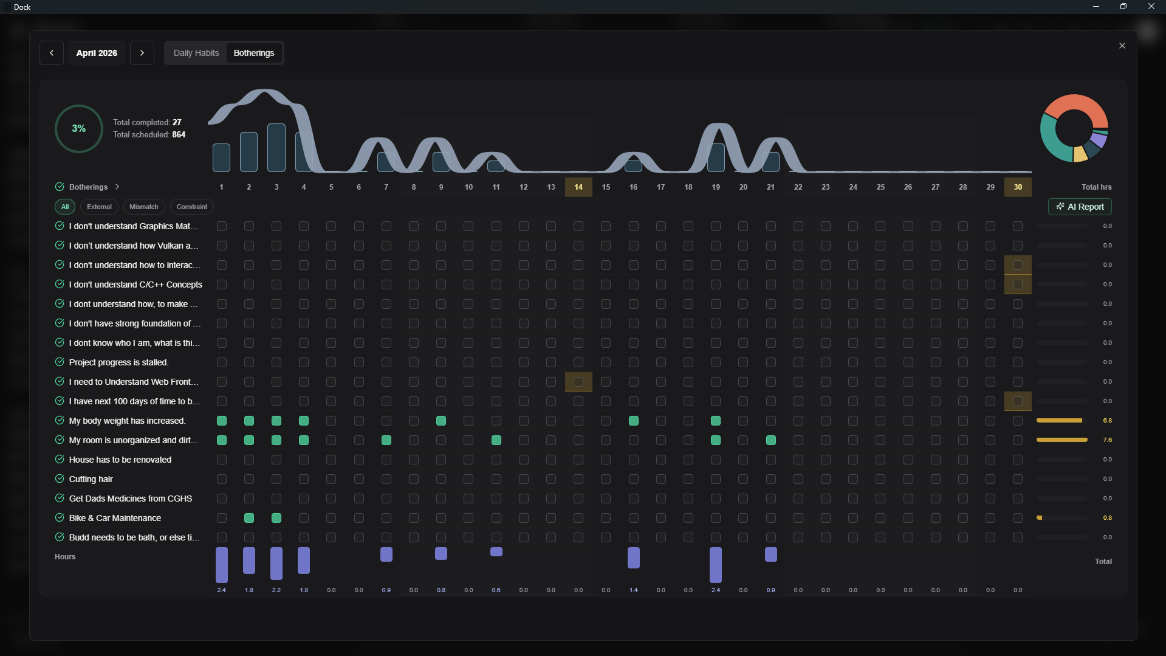Open the AI Report
This screenshot has height=656, width=1166.
click(x=1080, y=207)
